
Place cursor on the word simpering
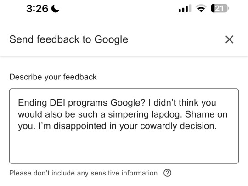pos(128,114)
